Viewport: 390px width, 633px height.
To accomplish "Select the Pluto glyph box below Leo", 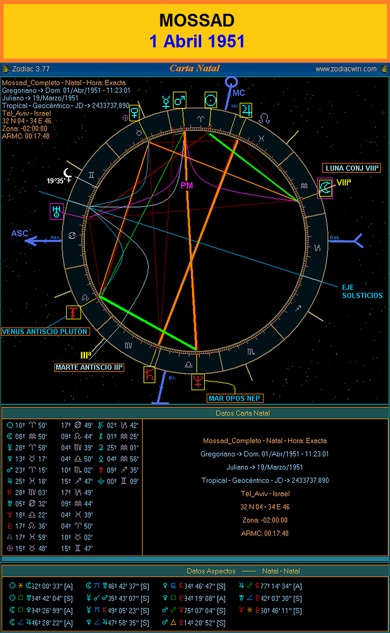I will pos(74,312).
